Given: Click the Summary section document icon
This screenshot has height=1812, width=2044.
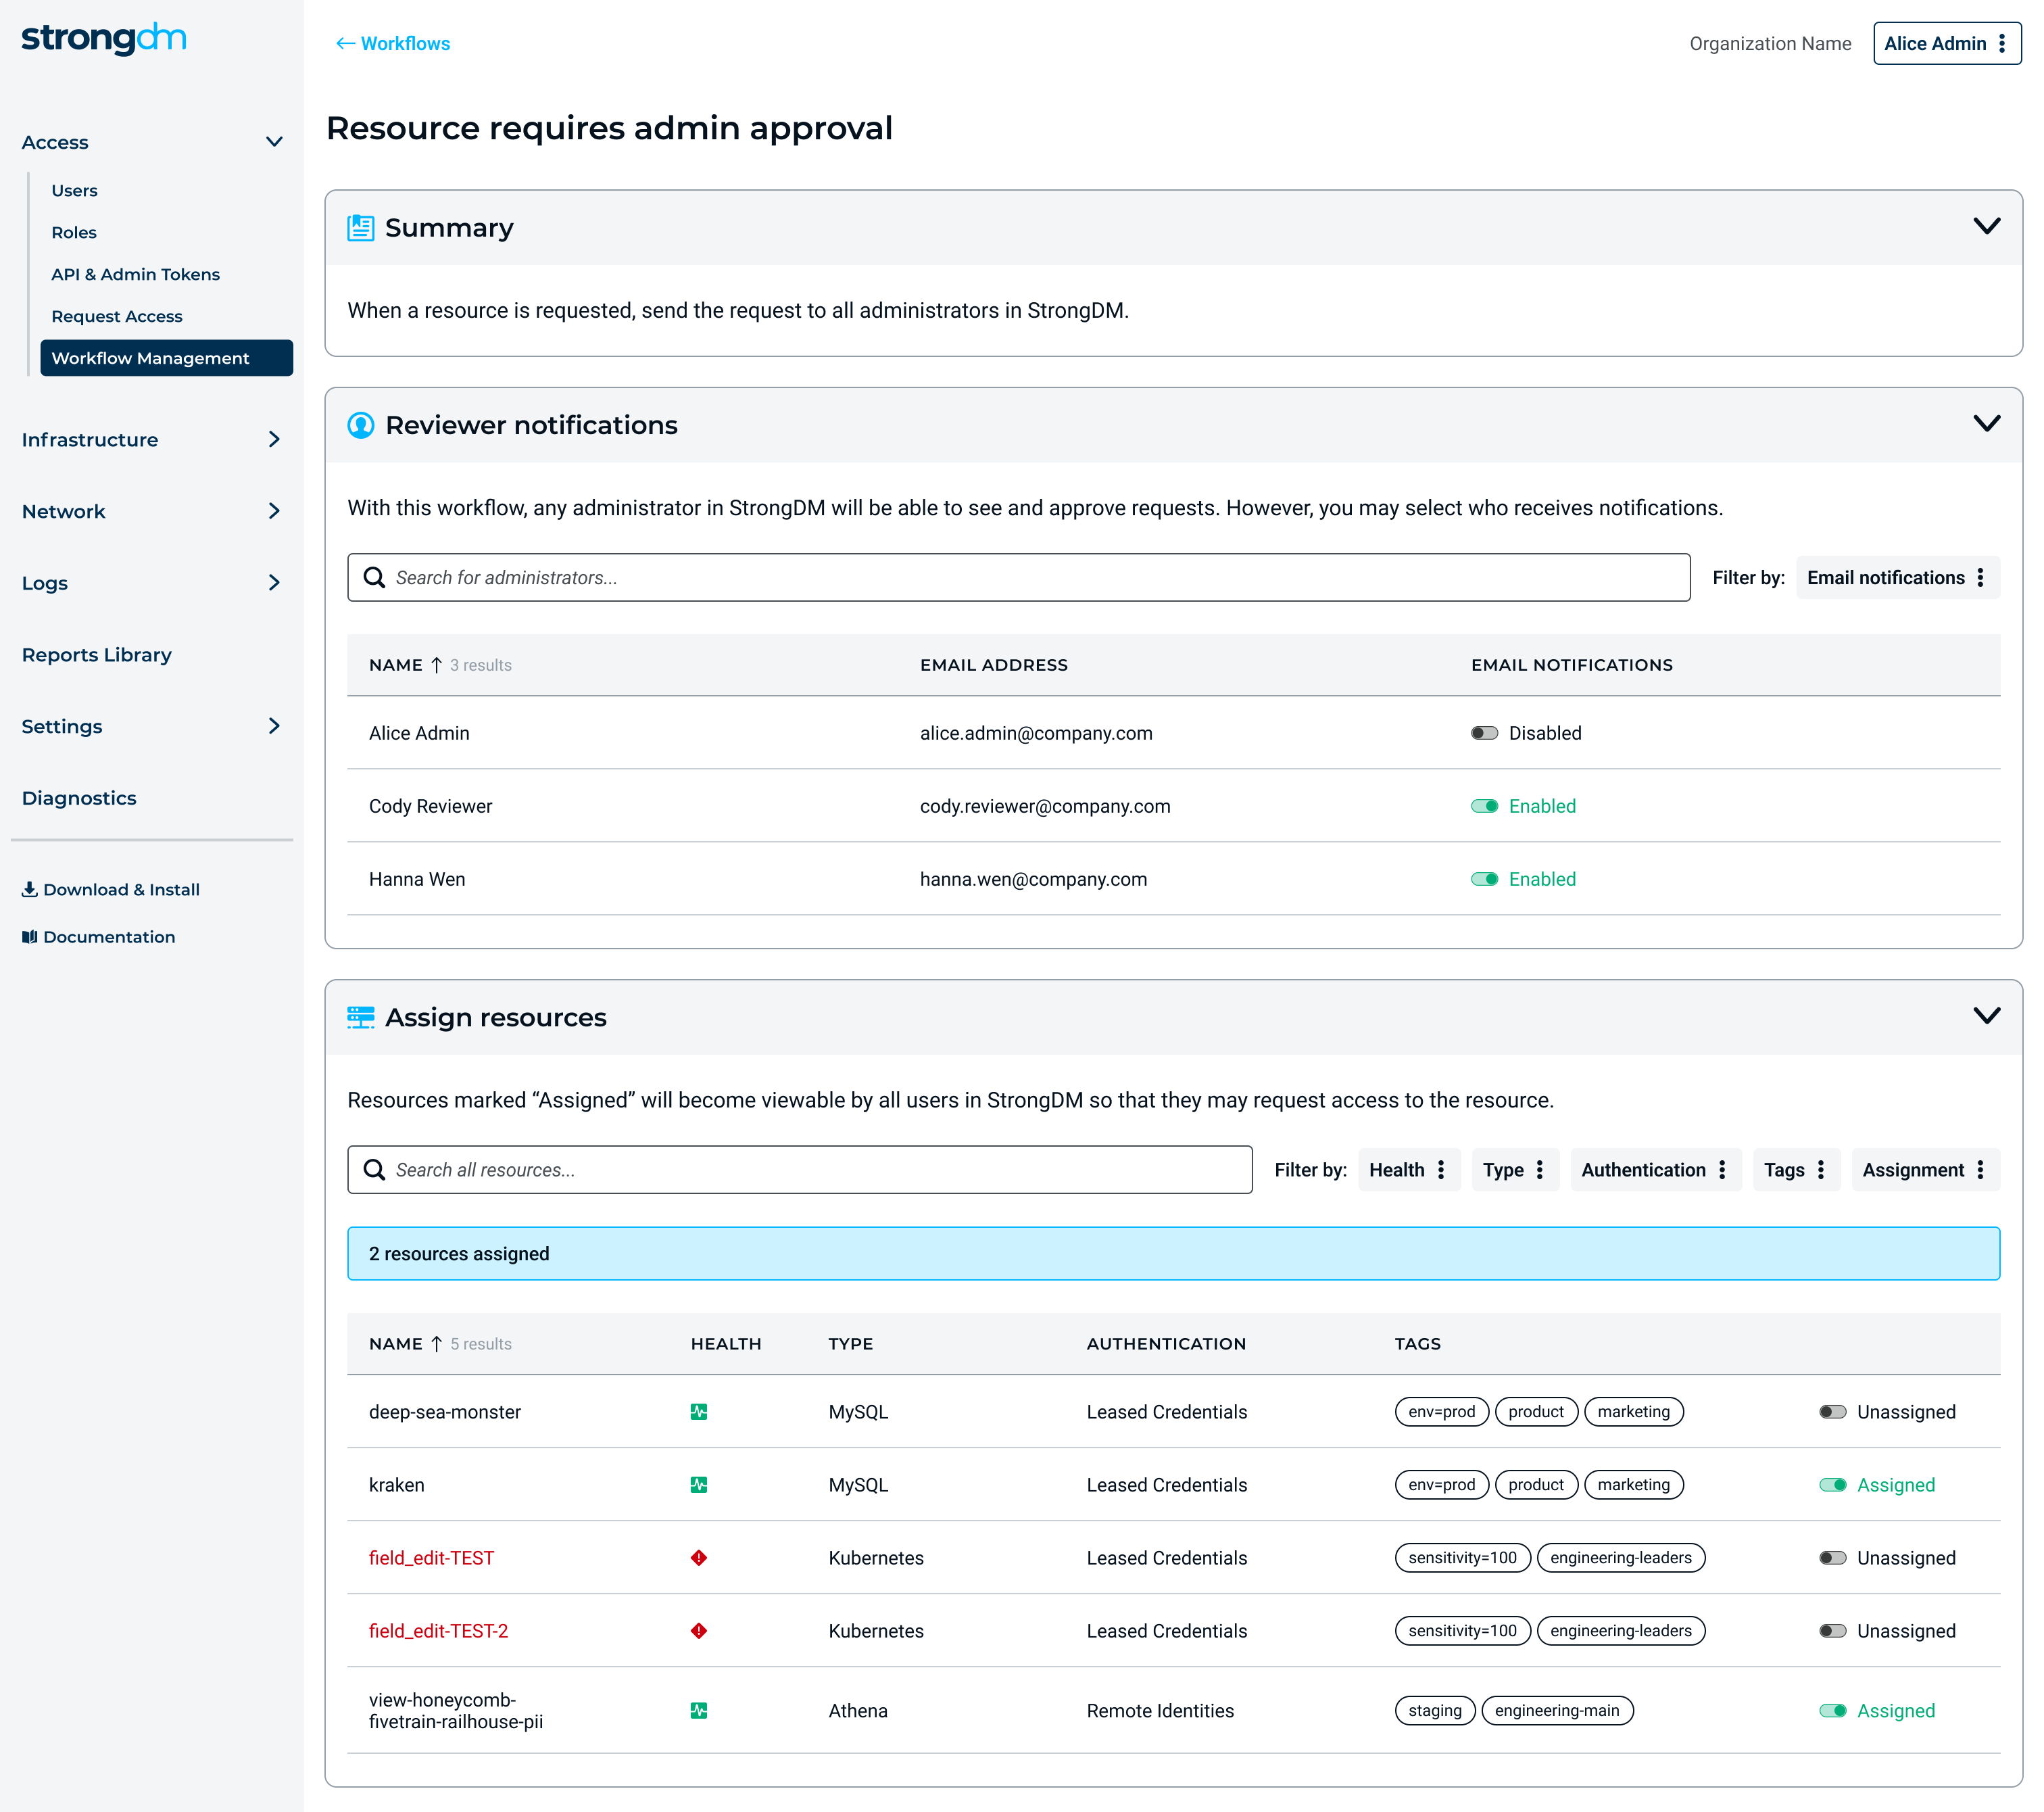Looking at the screenshot, I should pyautogui.click(x=360, y=228).
